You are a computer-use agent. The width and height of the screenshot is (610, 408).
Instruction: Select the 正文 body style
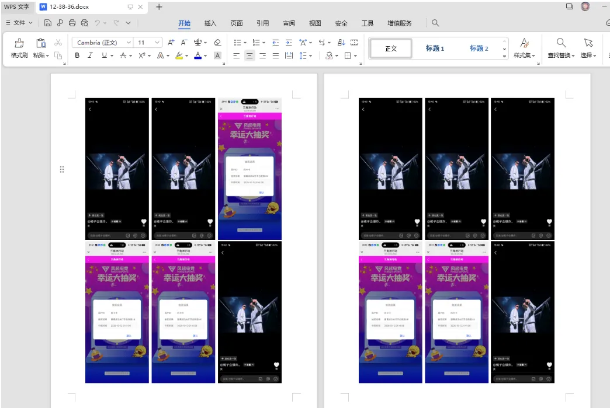tap(391, 48)
